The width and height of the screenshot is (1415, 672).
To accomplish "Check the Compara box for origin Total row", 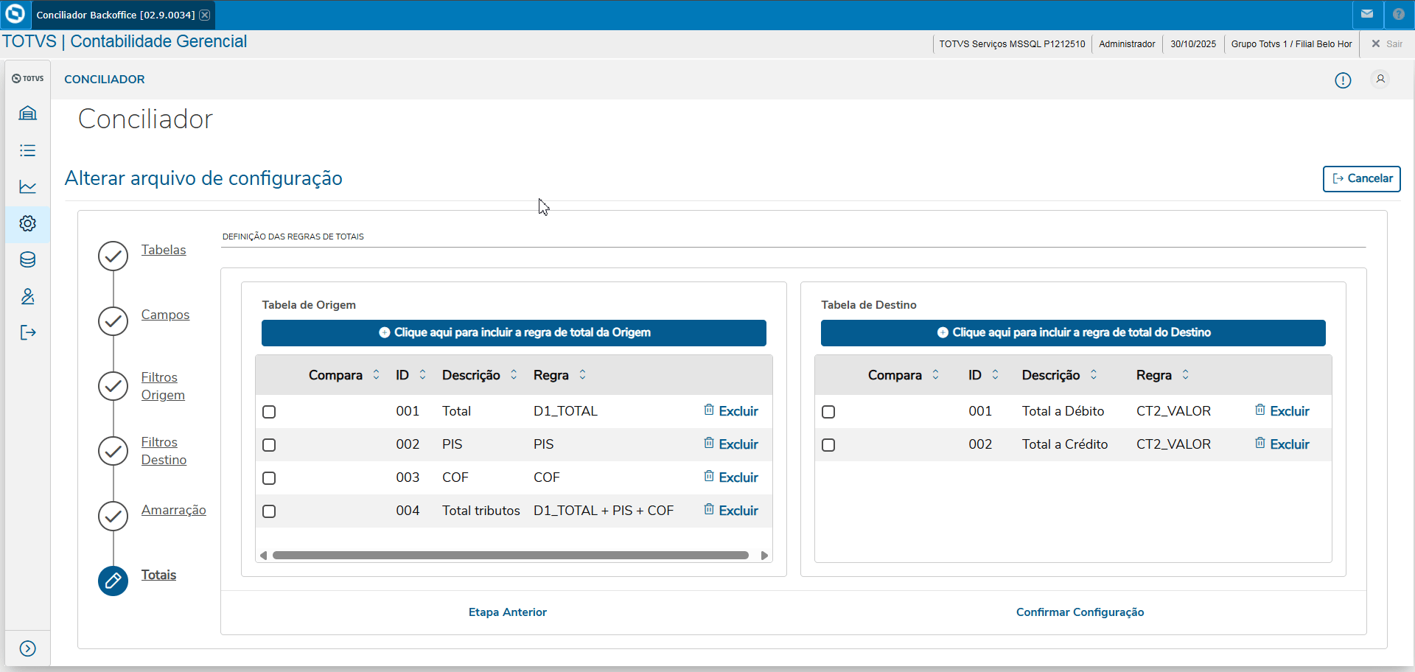I will pos(269,412).
